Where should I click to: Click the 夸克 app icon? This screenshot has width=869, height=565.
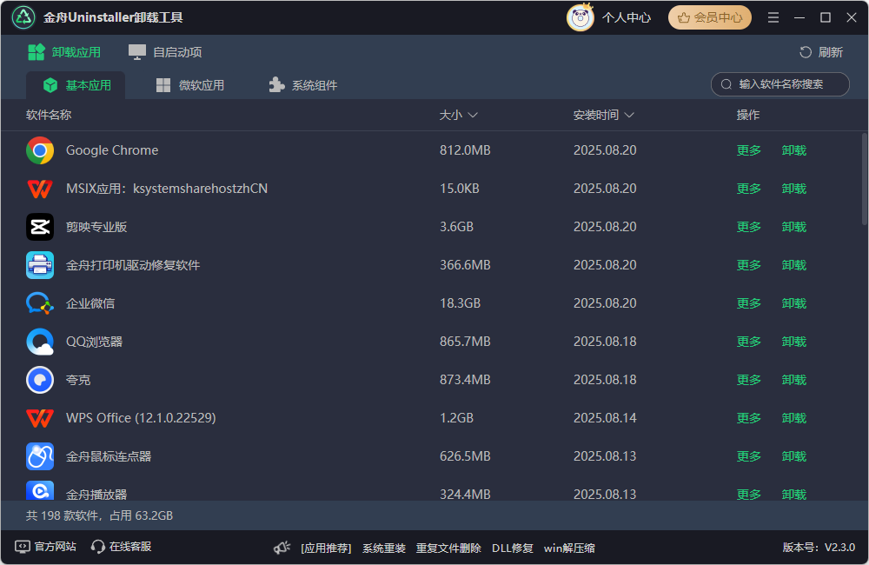pyautogui.click(x=40, y=380)
